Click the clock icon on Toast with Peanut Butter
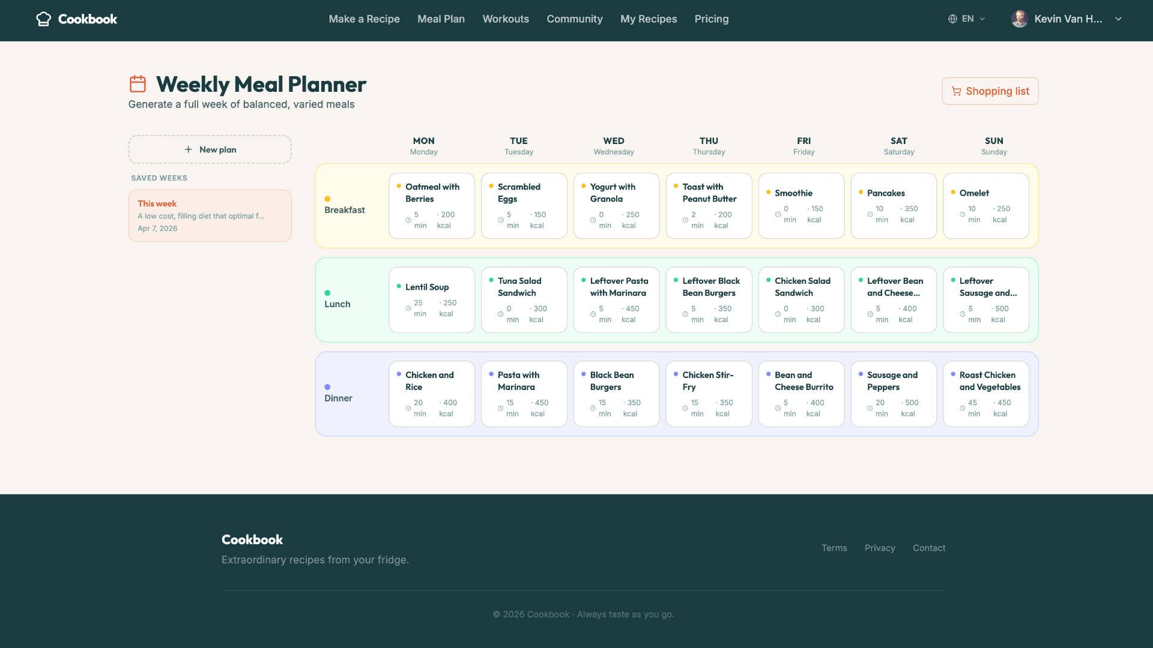The image size is (1153, 648). [x=685, y=220]
